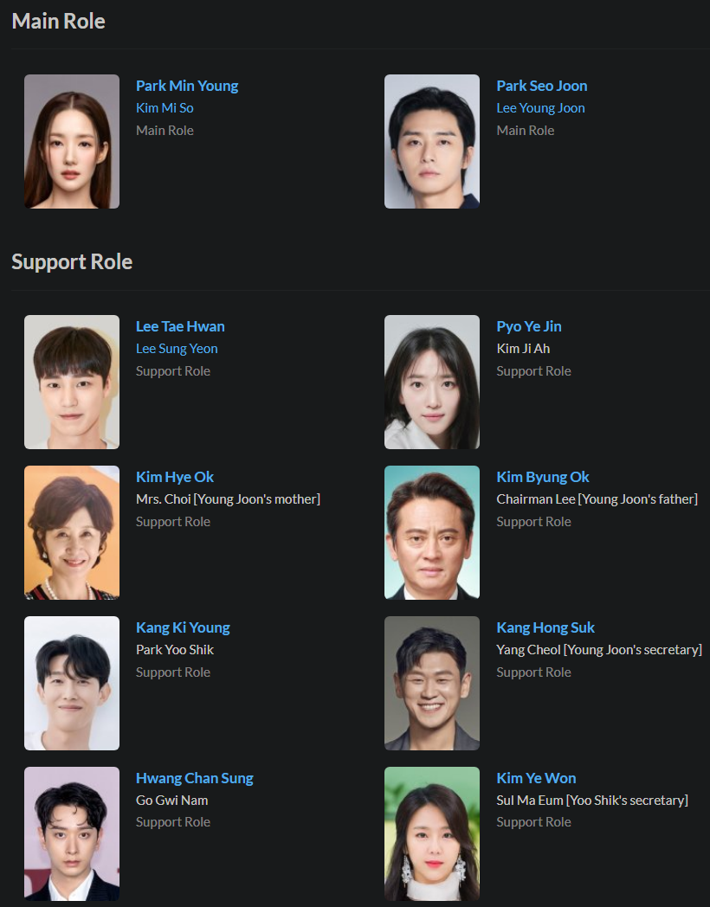The height and width of the screenshot is (907, 710).
Task: Open Hwang Chan Sung's profile link
Action: 195,778
